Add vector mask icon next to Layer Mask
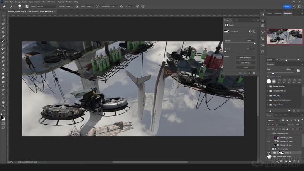 click(x=254, y=32)
